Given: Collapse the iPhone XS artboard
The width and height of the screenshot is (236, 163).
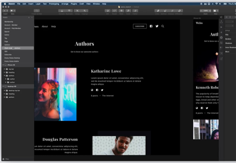Looking at the screenshot, I should (x=3, y=65).
